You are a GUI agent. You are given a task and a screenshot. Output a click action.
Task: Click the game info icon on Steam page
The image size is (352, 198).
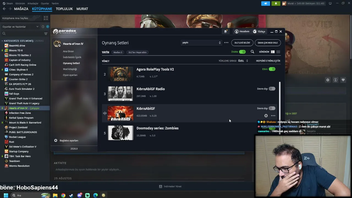pos(335,80)
